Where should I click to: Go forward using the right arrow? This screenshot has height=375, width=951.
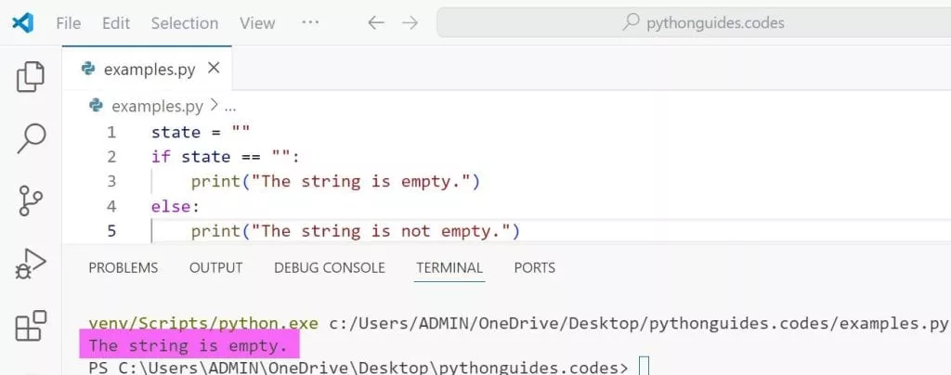click(410, 22)
